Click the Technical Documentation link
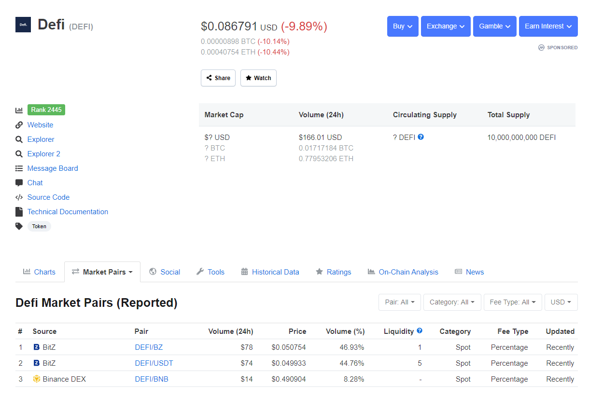 point(68,212)
